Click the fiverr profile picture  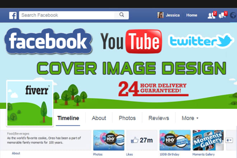pos(30,103)
